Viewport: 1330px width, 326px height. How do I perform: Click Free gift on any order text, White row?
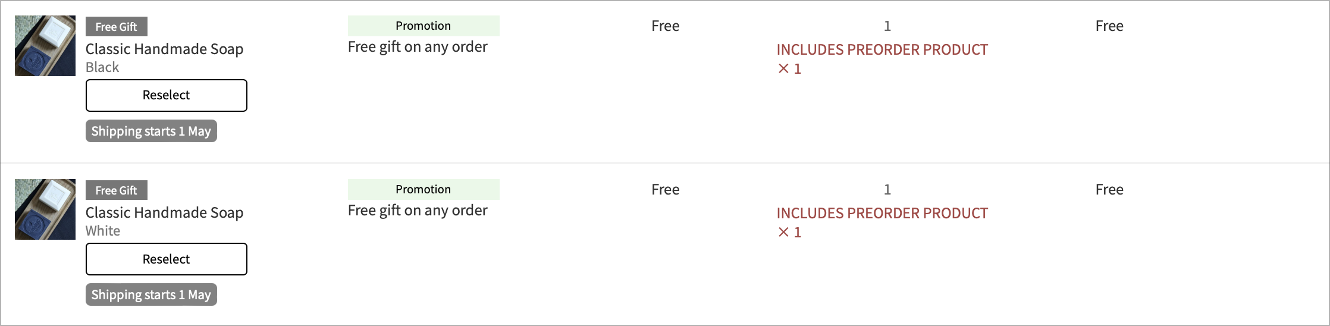pyautogui.click(x=418, y=211)
